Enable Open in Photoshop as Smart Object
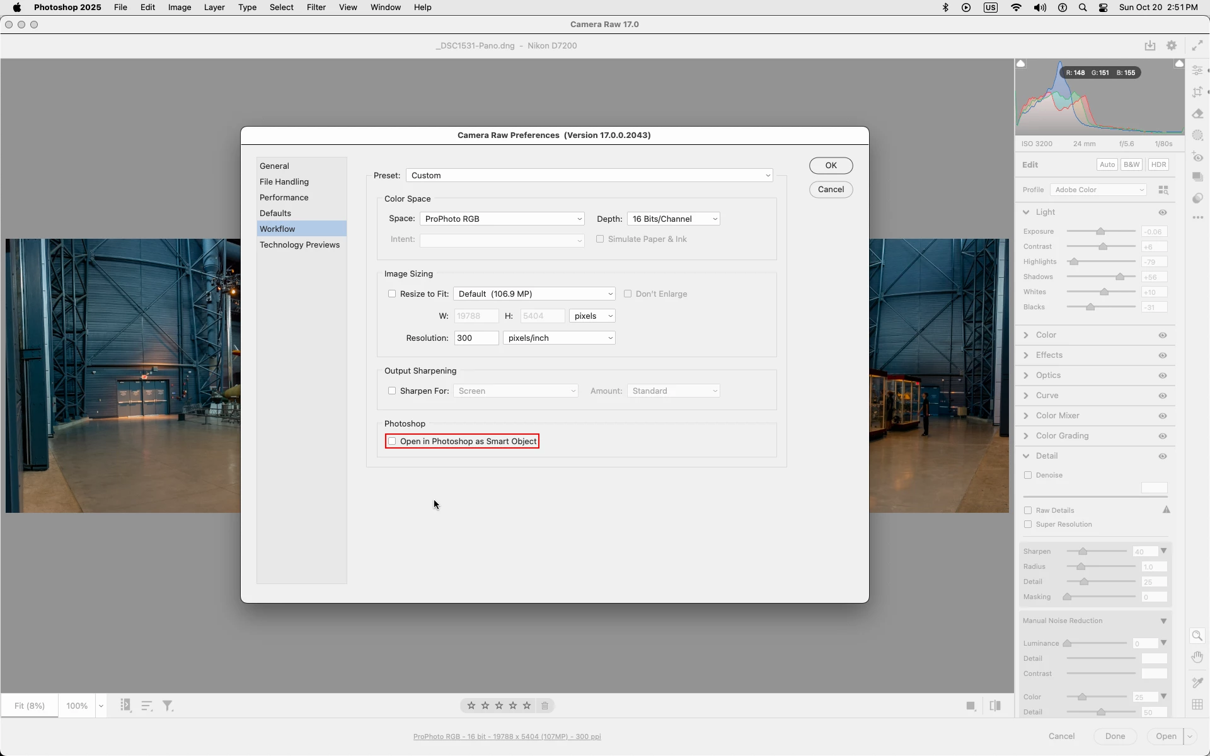The image size is (1210, 756). pos(392,442)
